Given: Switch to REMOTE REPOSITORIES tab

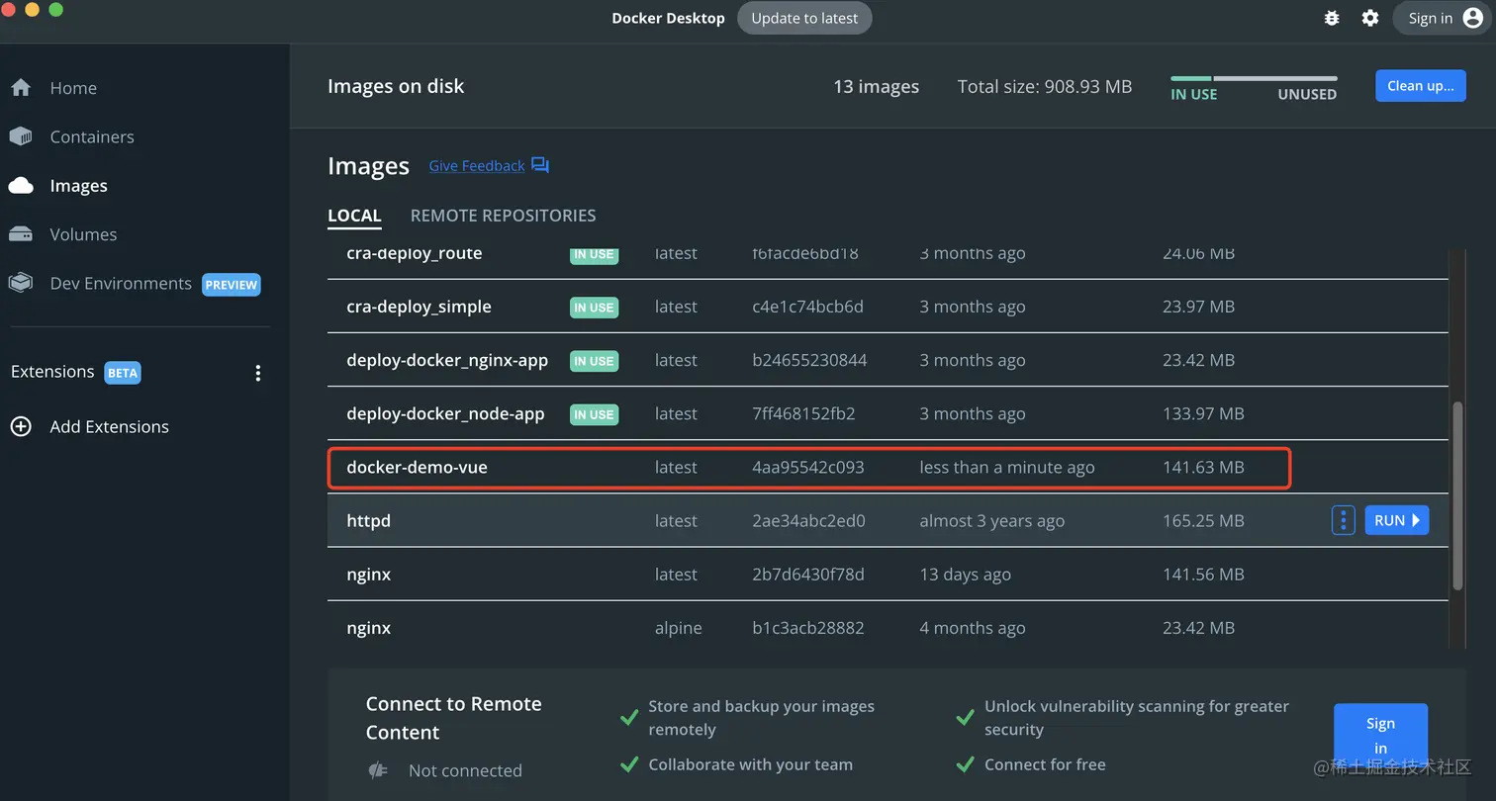Looking at the screenshot, I should (x=503, y=216).
